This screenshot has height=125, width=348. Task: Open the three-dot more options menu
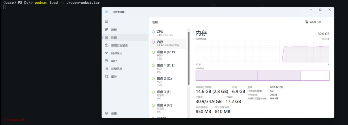(329, 22)
